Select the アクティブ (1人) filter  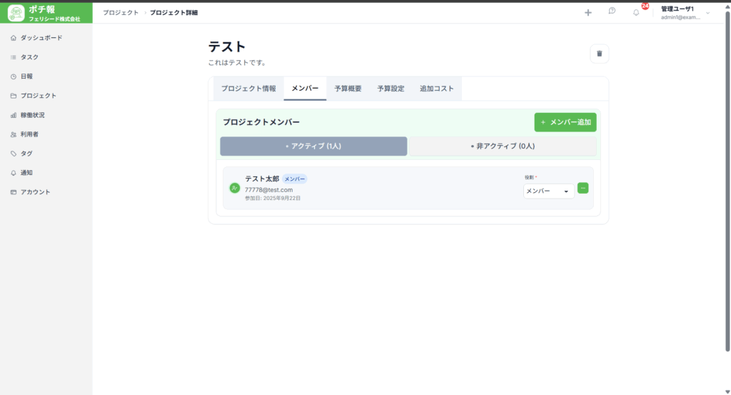click(313, 146)
